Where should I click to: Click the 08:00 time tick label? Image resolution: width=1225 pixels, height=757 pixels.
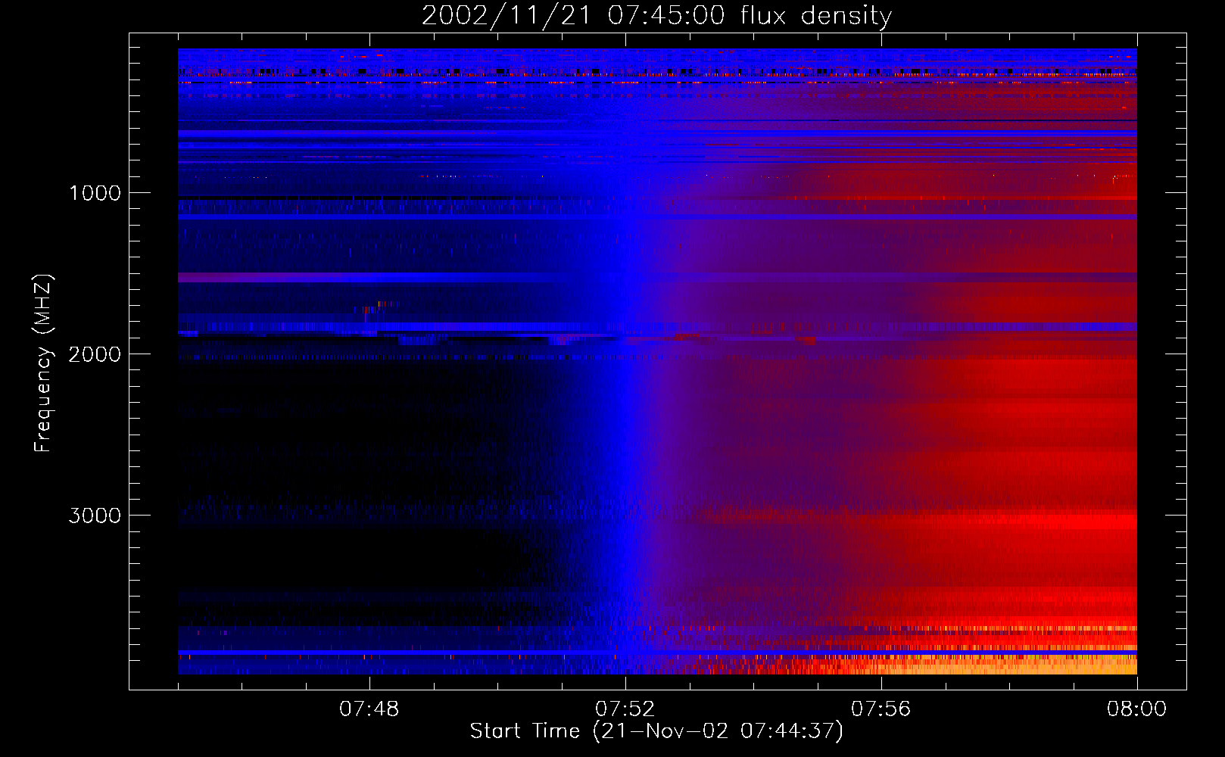pyautogui.click(x=1137, y=709)
